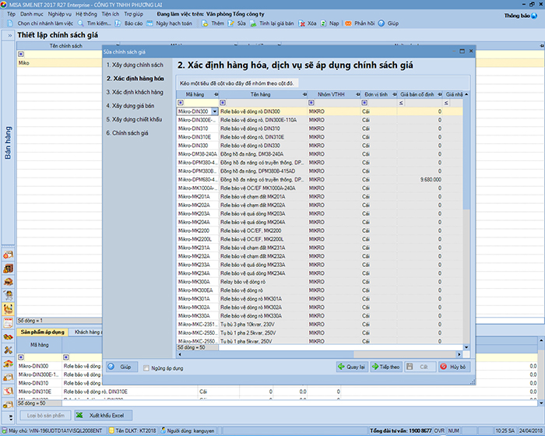Click the server icon beside Máy chủ in status bar

[x=5, y=431]
